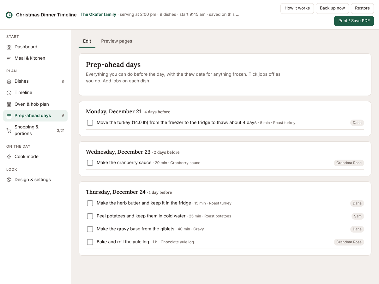This screenshot has width=379, height=284.
Task: Mark Peel potatoes as done
Action: pyautogui.click(x=90, y=216)
